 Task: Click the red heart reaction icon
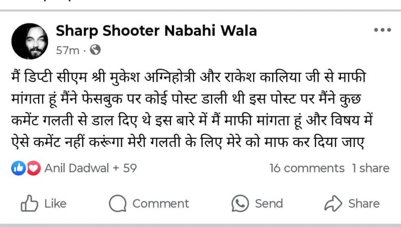(33, 168)
